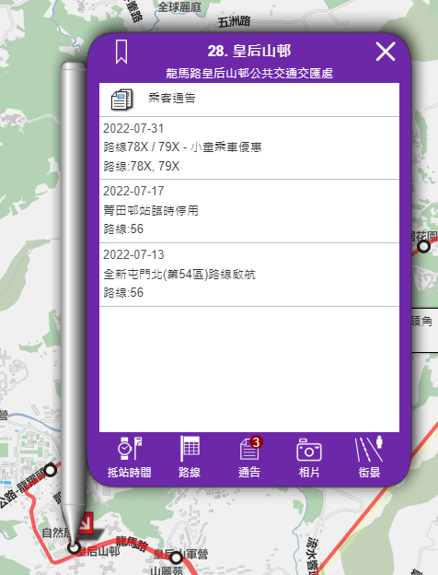
Task: Close the 皇后山邨 stop popup
Action: pyautogui.click(x=386, y=52)
